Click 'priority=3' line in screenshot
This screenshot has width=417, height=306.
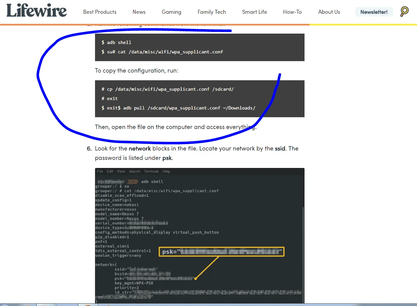(x=127, y=288)
